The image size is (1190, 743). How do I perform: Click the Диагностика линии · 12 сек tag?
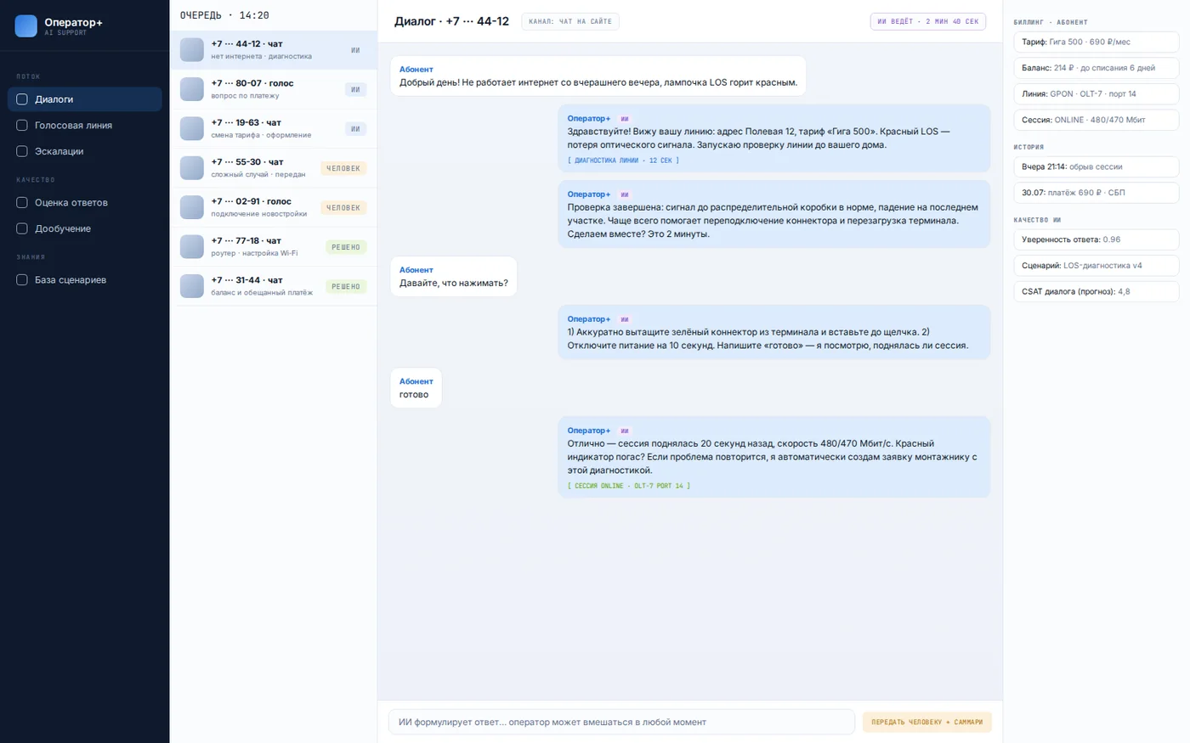(x=623, y=160)
